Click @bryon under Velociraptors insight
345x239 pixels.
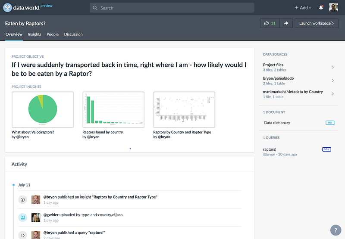22,137
